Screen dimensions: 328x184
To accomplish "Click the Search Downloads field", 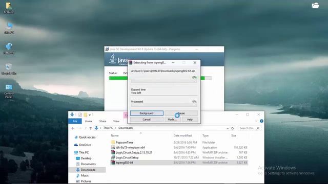I will [x=250, y=128].
